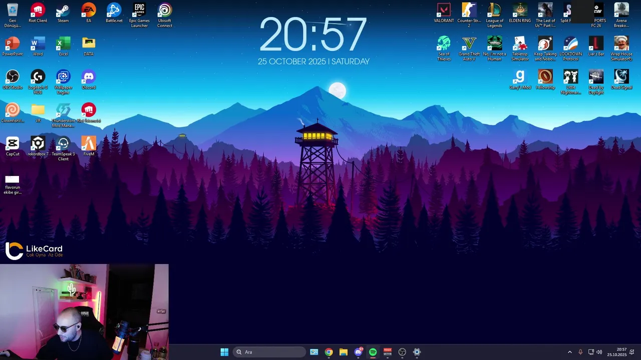The width and height of the screenshot is (641, 360).
Task: Open Discord from the taskbar
Action: [x=358, y=352]
